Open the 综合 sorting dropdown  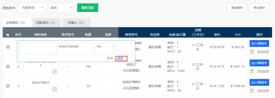coord(61,8)
